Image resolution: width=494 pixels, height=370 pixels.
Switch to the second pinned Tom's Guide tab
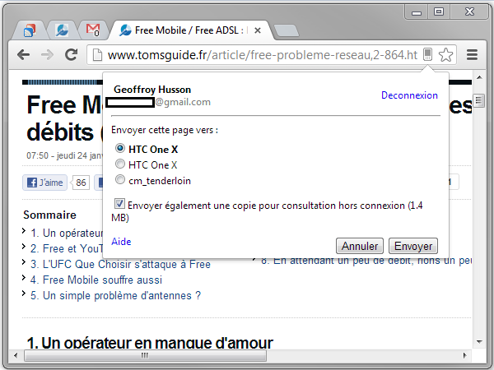tap(62, 30)
